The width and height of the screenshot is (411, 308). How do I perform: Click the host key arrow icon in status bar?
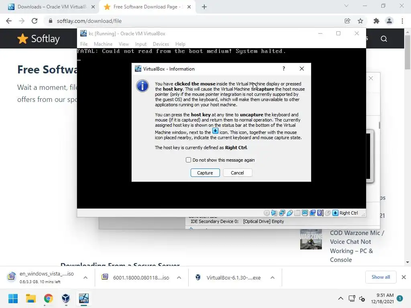point(335,213)
